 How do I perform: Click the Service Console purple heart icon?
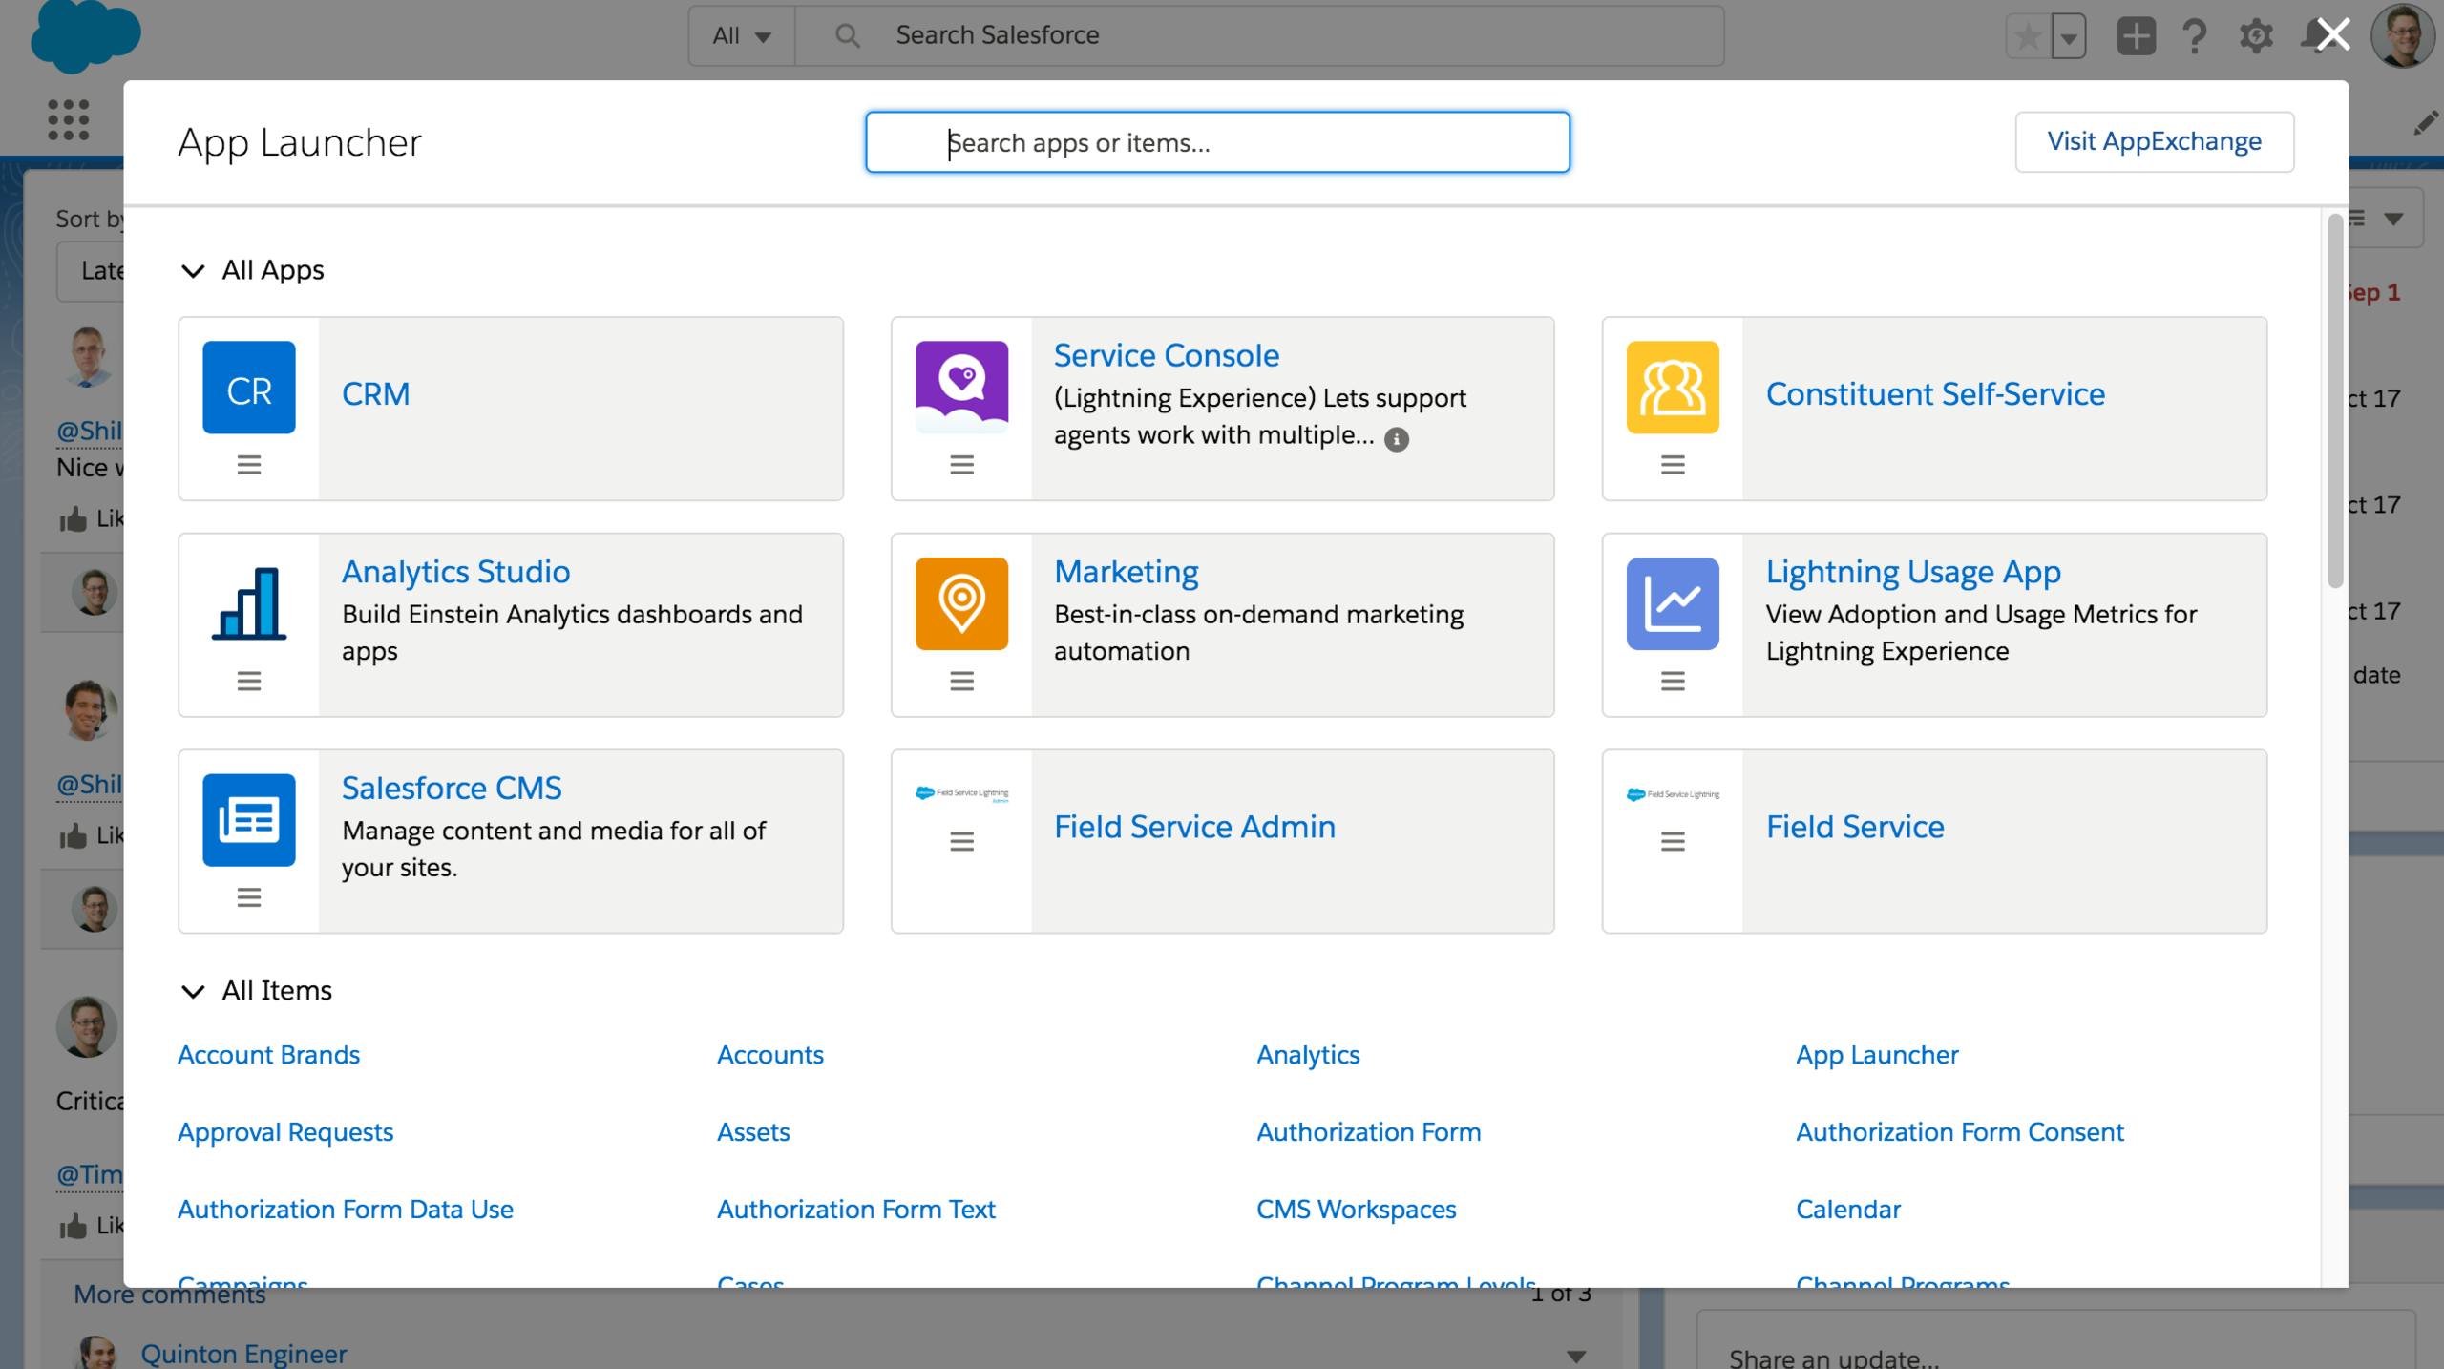(961, 388)
